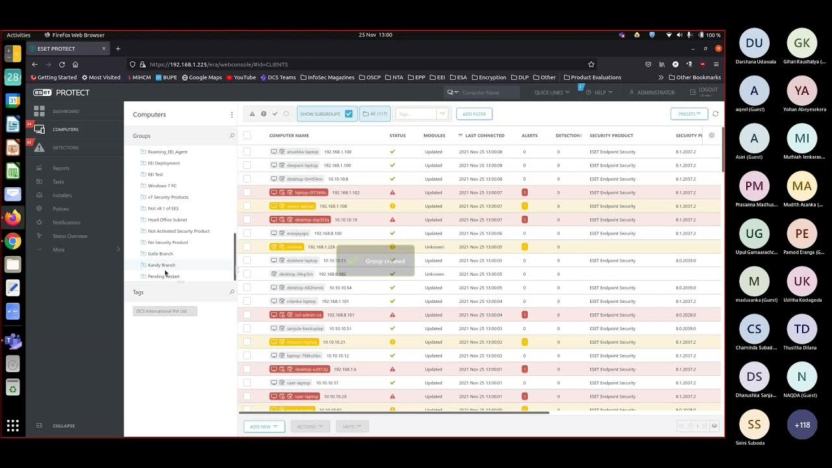Screen dimensions: 832x468
Task: Select the Galle Branch group
Action: 160,253
